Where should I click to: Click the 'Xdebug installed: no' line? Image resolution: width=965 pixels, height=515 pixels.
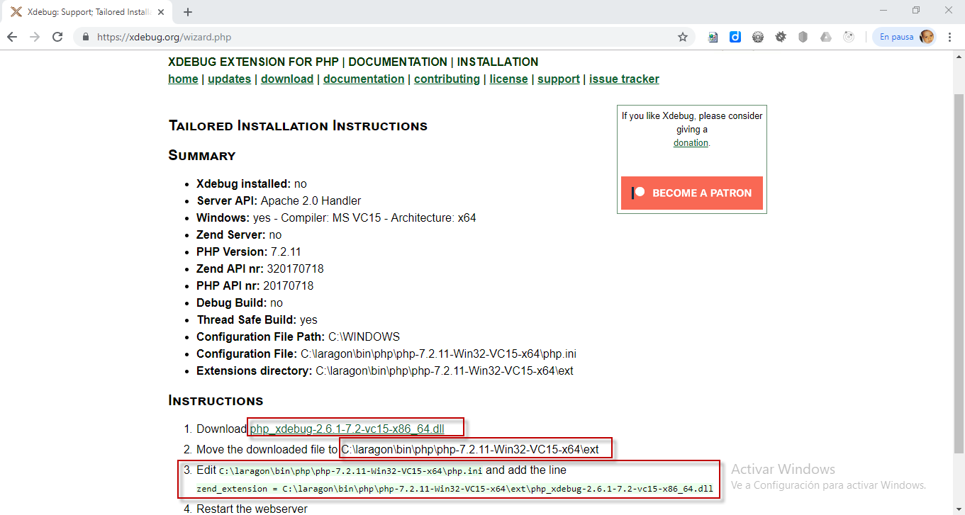tap(252, 184)
